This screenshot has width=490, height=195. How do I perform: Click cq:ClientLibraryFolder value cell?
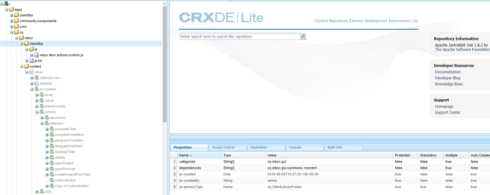(329, 187)
